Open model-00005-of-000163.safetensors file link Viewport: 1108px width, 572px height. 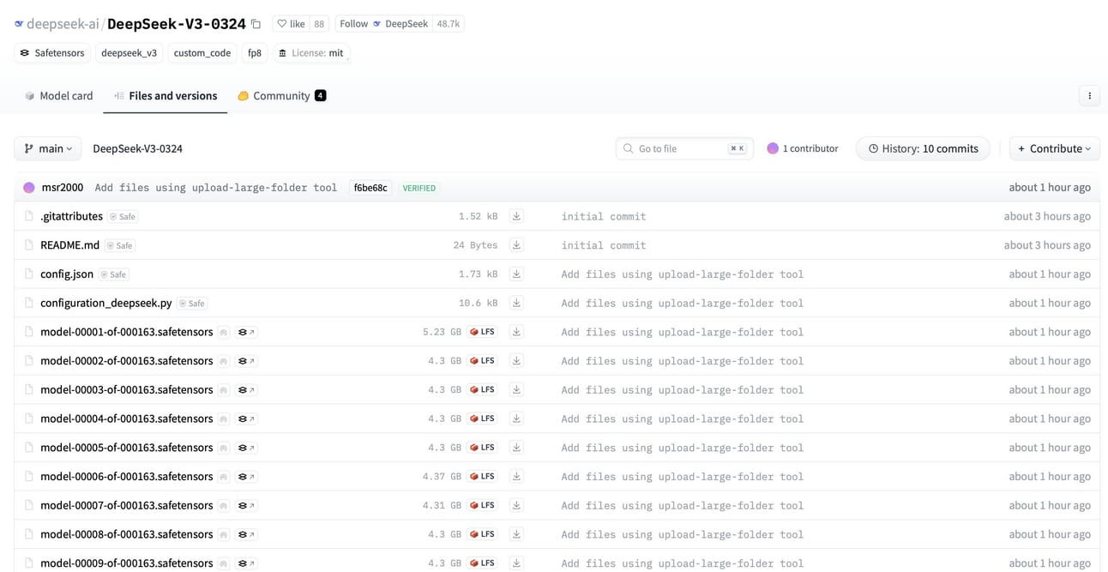click(126, 448)
